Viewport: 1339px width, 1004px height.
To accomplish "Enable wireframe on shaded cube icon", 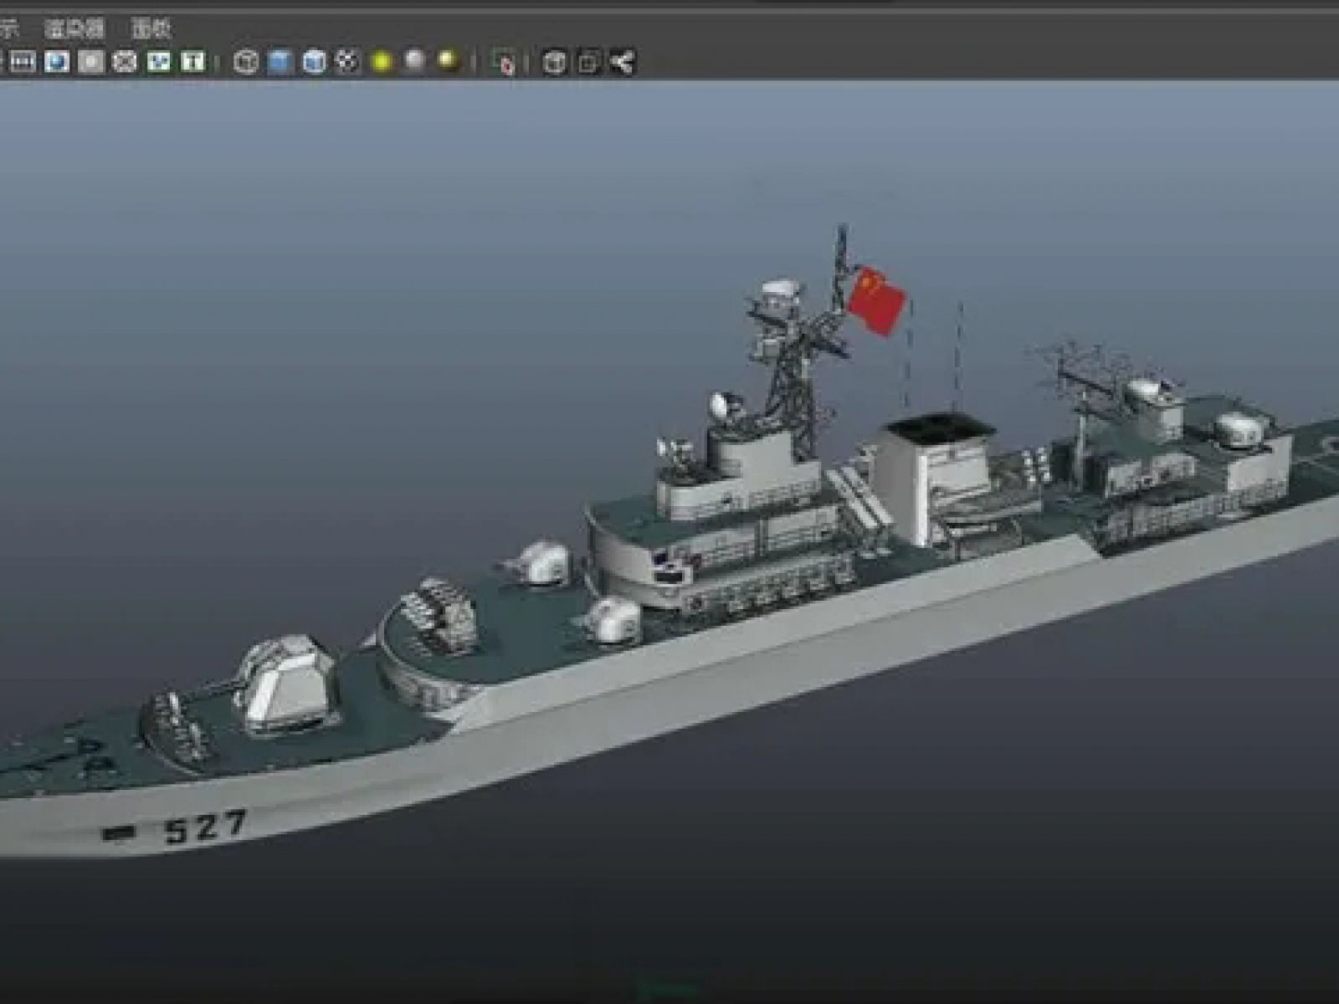I will 314,61.
